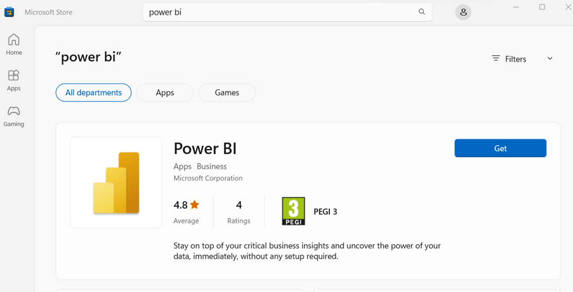This screenshot has height=292, width=573.
Task: Open the user account profile icon
Action: tap(464, 12)
